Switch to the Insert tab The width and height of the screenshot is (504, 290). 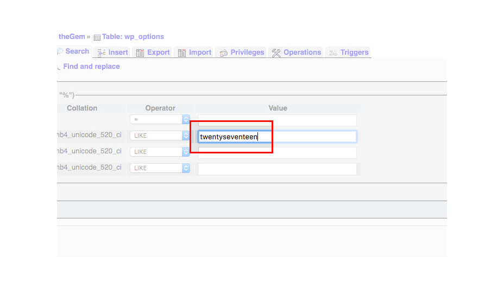[112, 52]
